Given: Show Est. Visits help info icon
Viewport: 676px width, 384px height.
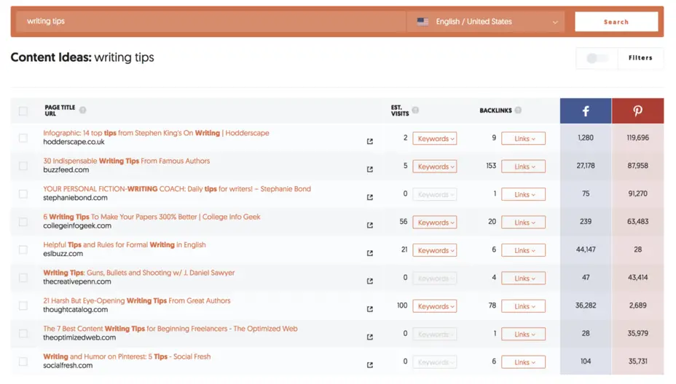Looking at the screenshot, I should pyautogui.click(x=415, y=111).
